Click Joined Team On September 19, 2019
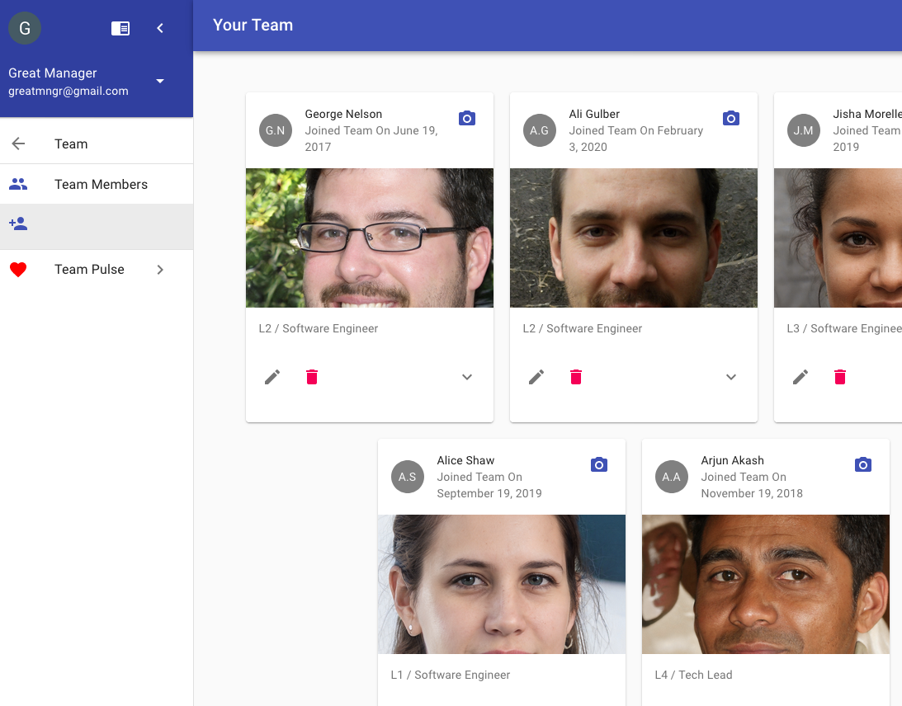Image resolution: width=902 pixels, height=706 pixels. pos(489,485)
